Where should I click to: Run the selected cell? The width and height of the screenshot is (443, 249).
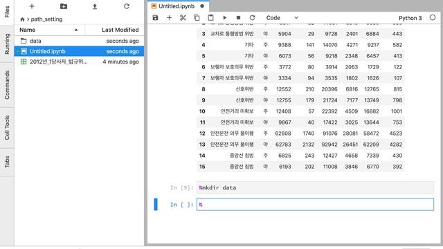click(224, 18)
